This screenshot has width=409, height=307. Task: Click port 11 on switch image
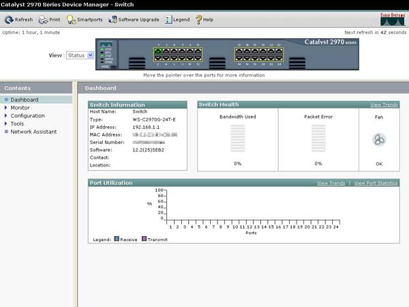(x=198, y=51)
